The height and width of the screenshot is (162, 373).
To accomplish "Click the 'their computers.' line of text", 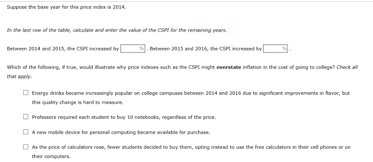I will [51, 157].
